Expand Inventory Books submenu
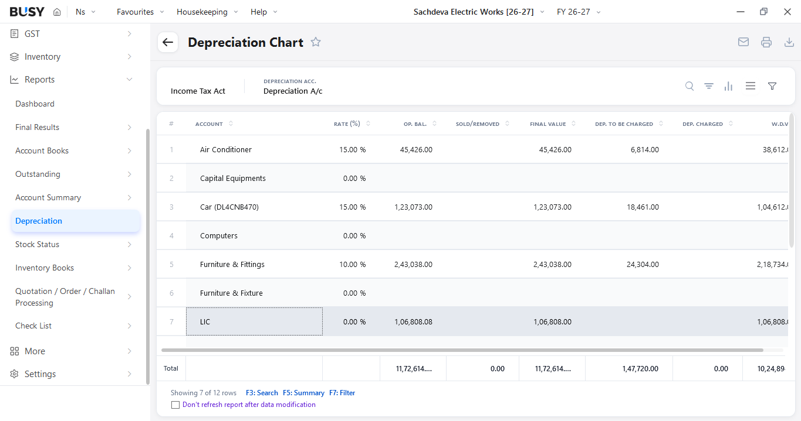 click(x=129, y=268)
